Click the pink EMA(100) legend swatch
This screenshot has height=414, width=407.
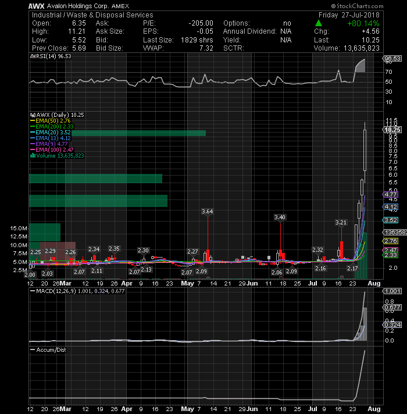point(33,150)
